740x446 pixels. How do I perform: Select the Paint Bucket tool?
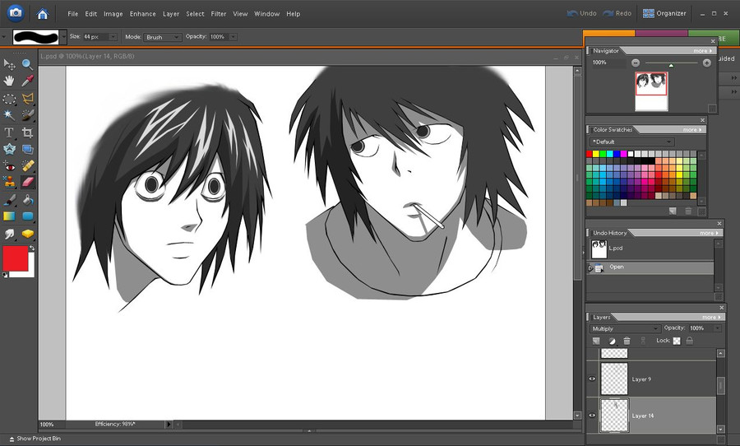[x=27, y=200]
